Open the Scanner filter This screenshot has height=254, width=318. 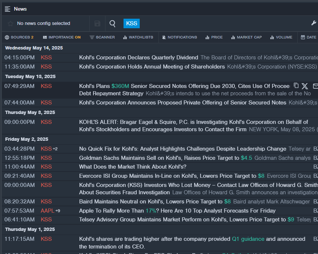coord(102,37)
